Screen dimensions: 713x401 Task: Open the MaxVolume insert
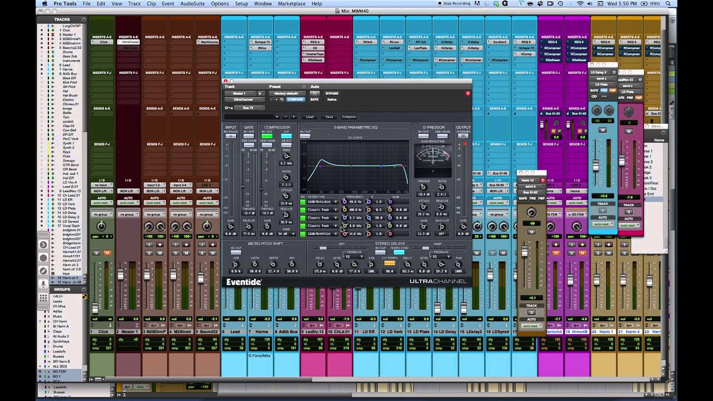tap(209, 42)
